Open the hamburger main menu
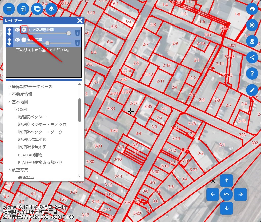This screenshot has height=222, width=261. [x=9, y=9]
